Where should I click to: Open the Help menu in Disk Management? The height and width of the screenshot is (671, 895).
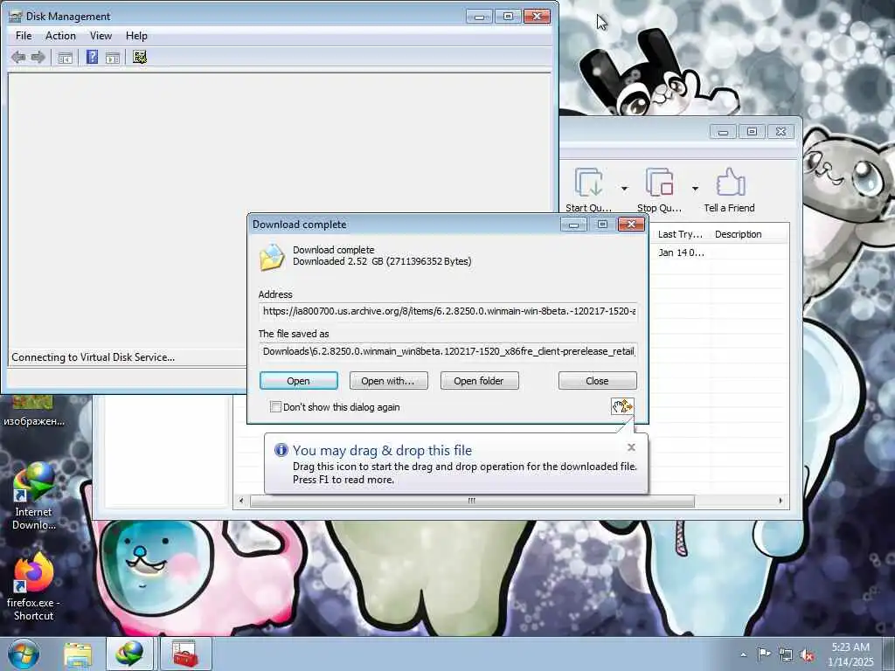[x=136, y=35]
